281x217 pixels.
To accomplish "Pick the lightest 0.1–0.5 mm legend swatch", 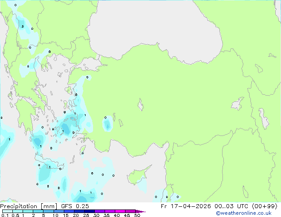I will click(8, 211).
